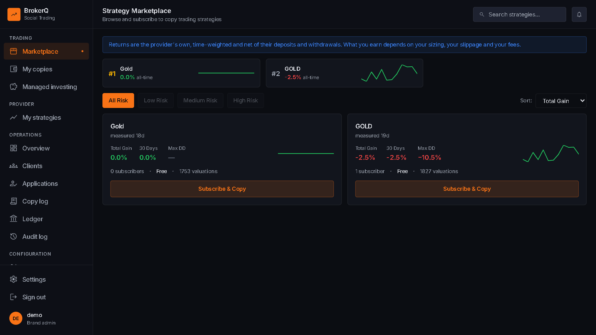The height and width of the screenshot is (335, 596).
Task: Filter strategies by Low Risk
Action: [156, 100]
